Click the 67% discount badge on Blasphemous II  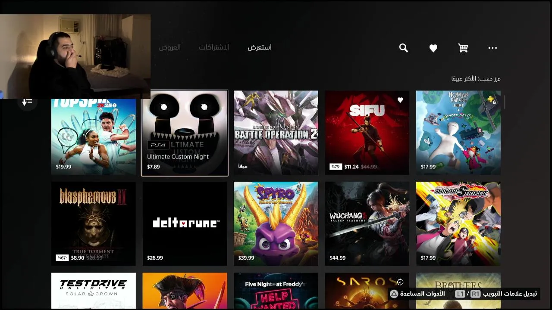pos(62,258)
